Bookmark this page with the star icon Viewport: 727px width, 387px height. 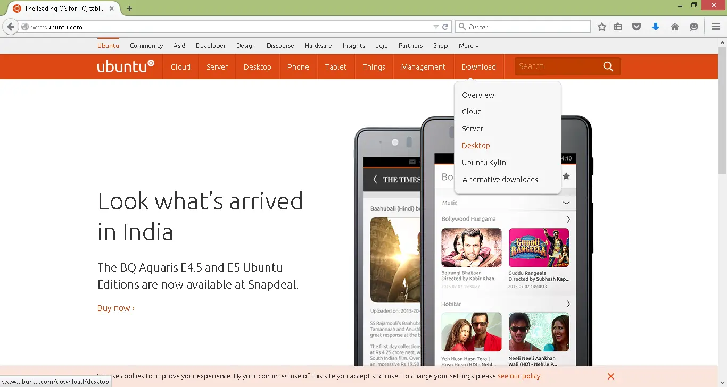click(x=602, y=27)
